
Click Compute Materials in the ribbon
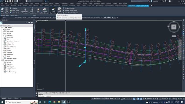click(69, 8)
